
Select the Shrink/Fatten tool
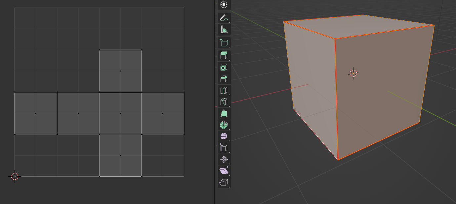224,160
